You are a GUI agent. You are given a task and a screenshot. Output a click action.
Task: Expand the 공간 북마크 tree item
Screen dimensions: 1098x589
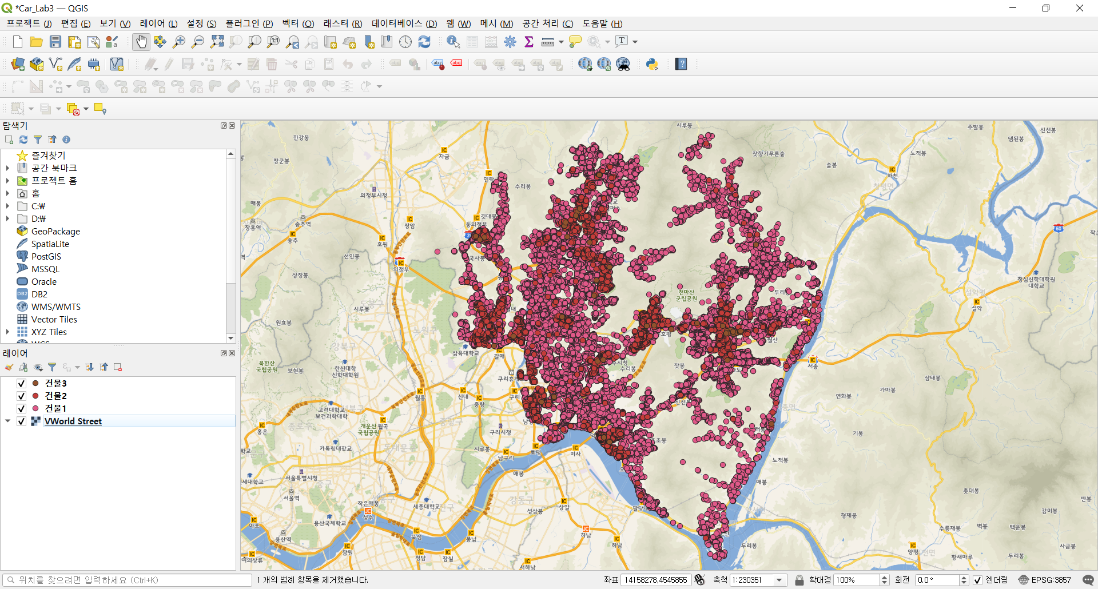coord(7,168)
